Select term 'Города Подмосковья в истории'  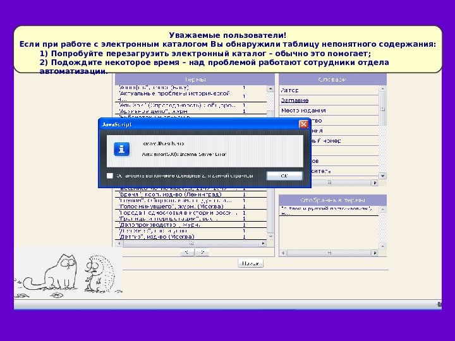[x=191, y=213]
